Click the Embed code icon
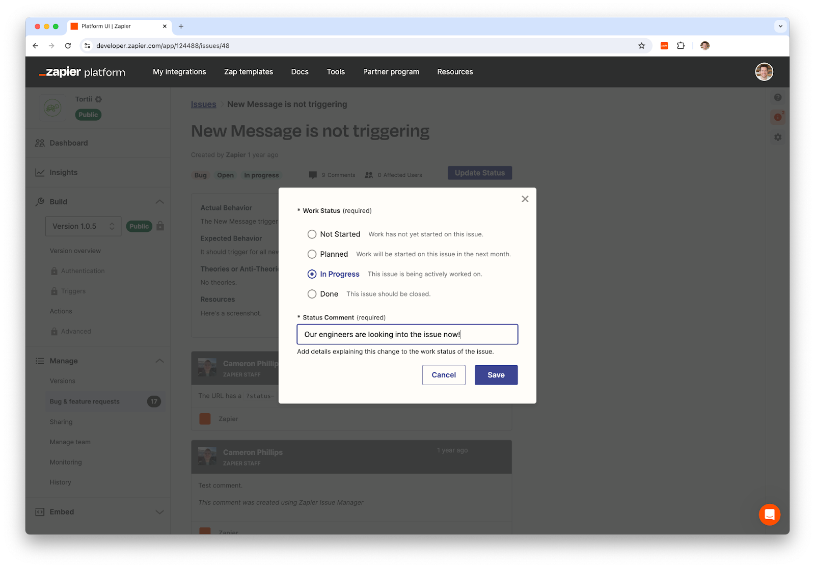The width and height of the screenshot is (815, 568). click(40, 512)
